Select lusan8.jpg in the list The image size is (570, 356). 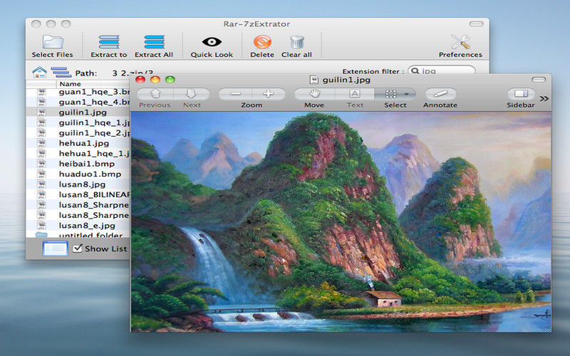[x=78, y=184]
